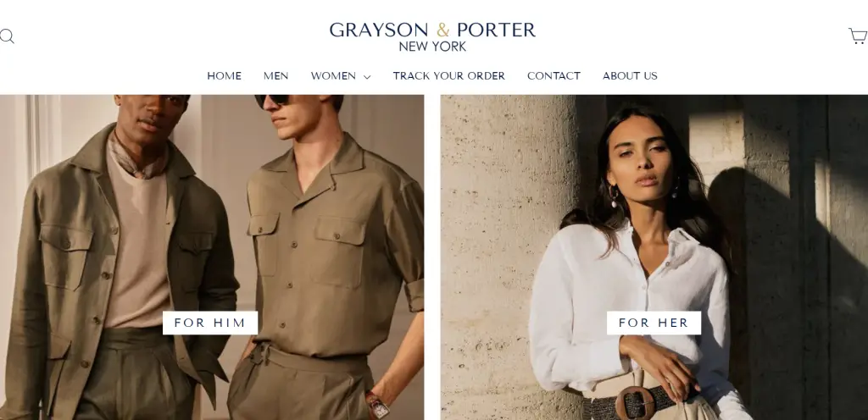Click the wristwatch on the man's wrist
This screenshot has height=420, width=868.
tap(377, 406)
